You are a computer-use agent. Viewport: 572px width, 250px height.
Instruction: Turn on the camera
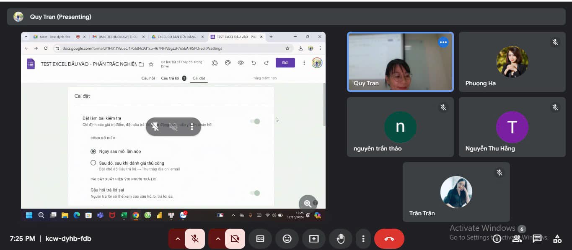235,239
